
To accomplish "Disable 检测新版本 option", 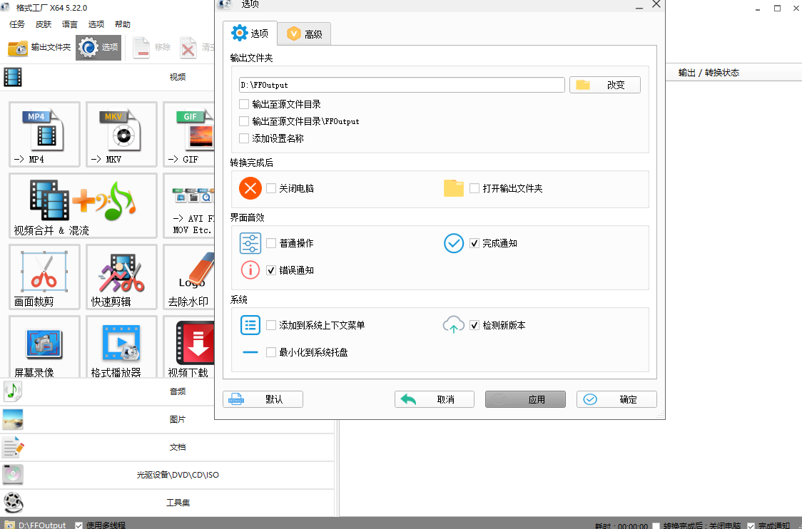I will (x=475, y=325).
